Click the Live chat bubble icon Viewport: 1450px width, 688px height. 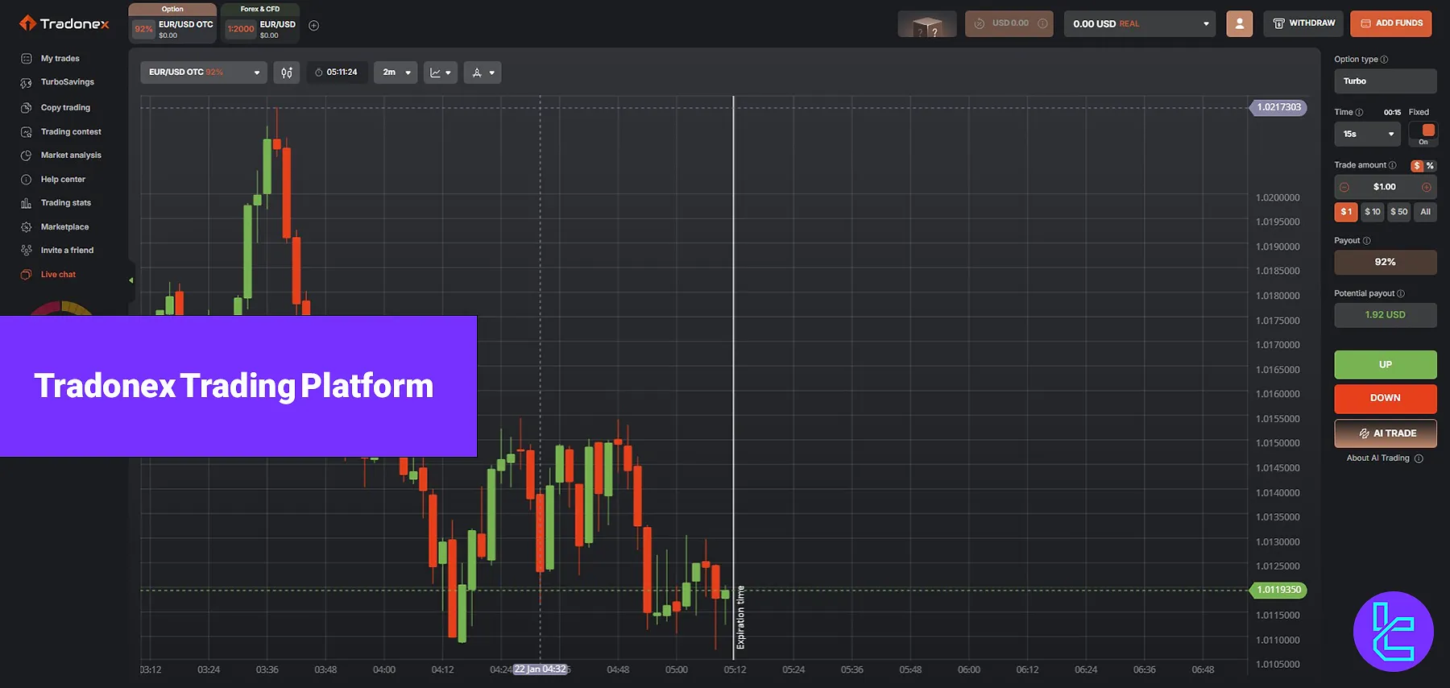pos(27,275)
